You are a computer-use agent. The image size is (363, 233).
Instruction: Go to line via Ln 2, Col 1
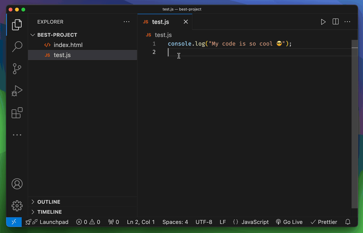tap(141, 222)
